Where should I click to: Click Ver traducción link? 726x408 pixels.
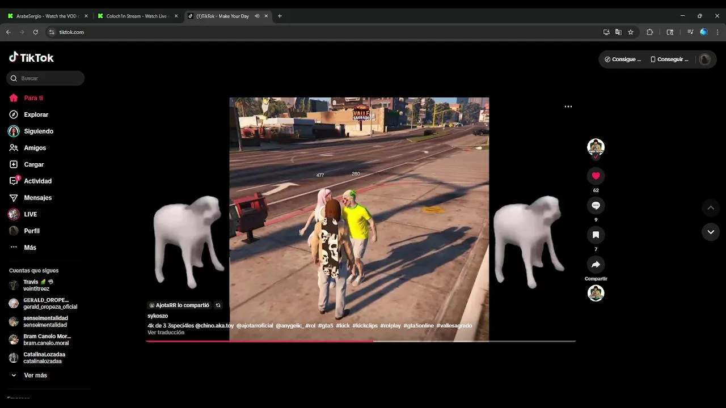click(x=166, y=333)
